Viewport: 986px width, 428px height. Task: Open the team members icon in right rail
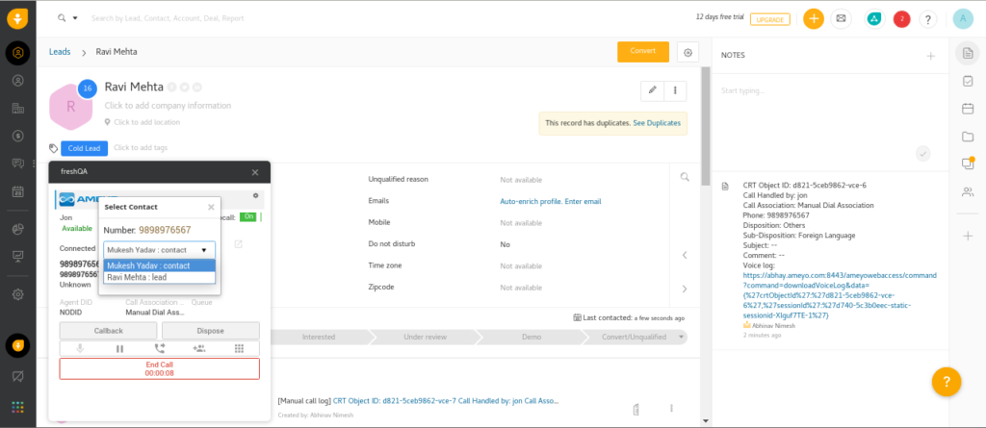coord(968,191)
